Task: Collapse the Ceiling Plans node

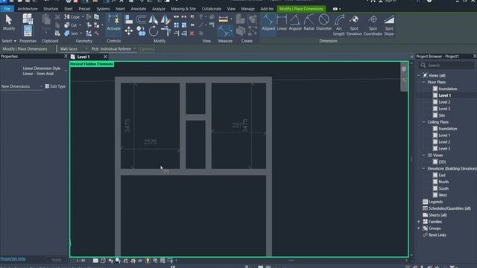Action: point(423,122)
